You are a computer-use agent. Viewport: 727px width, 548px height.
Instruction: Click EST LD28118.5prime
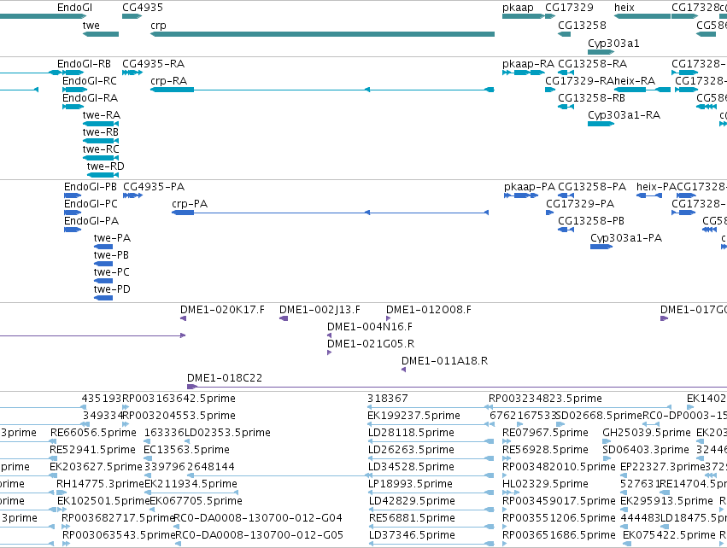(x=431, y=441)
